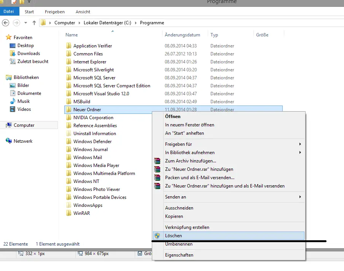The image size is (344, 271).
Task: Select the WinRAR folder icon in list
Action: click(68, 213)
